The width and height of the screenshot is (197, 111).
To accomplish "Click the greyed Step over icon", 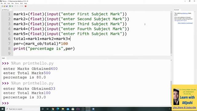I will tap(16, 6).
